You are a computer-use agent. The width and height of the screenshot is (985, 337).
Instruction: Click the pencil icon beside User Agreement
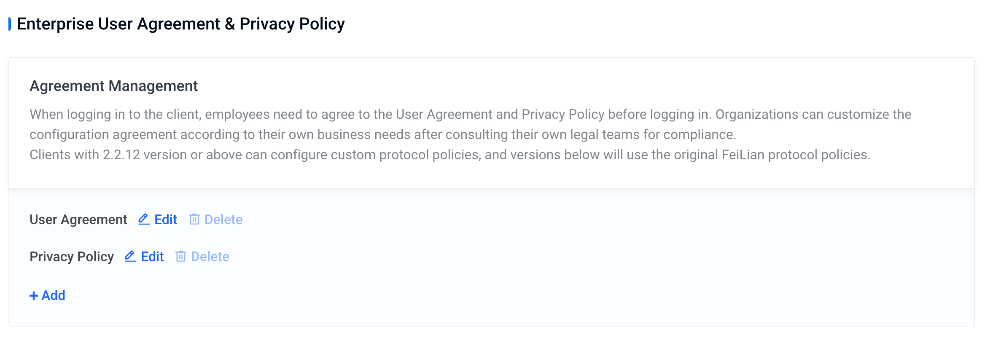coord(144,219)
